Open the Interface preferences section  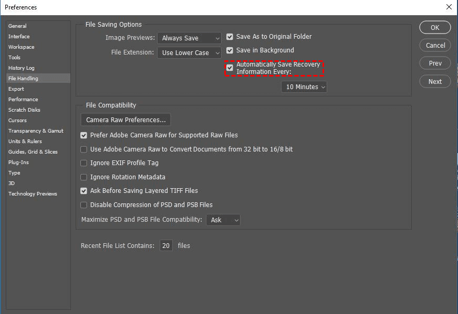(19, 36)
